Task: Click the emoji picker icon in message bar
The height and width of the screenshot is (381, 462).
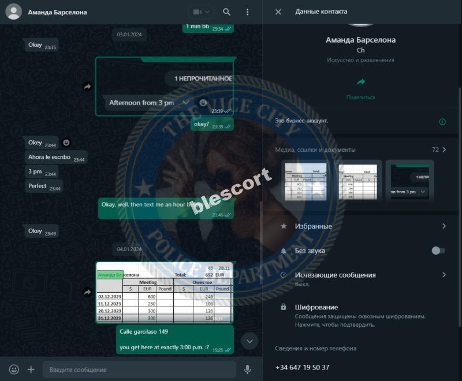Action: point(14,369)
